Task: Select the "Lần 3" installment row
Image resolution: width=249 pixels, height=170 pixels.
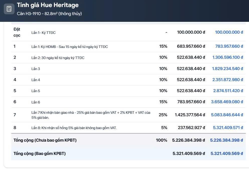Action: click(x=36, y=69)
